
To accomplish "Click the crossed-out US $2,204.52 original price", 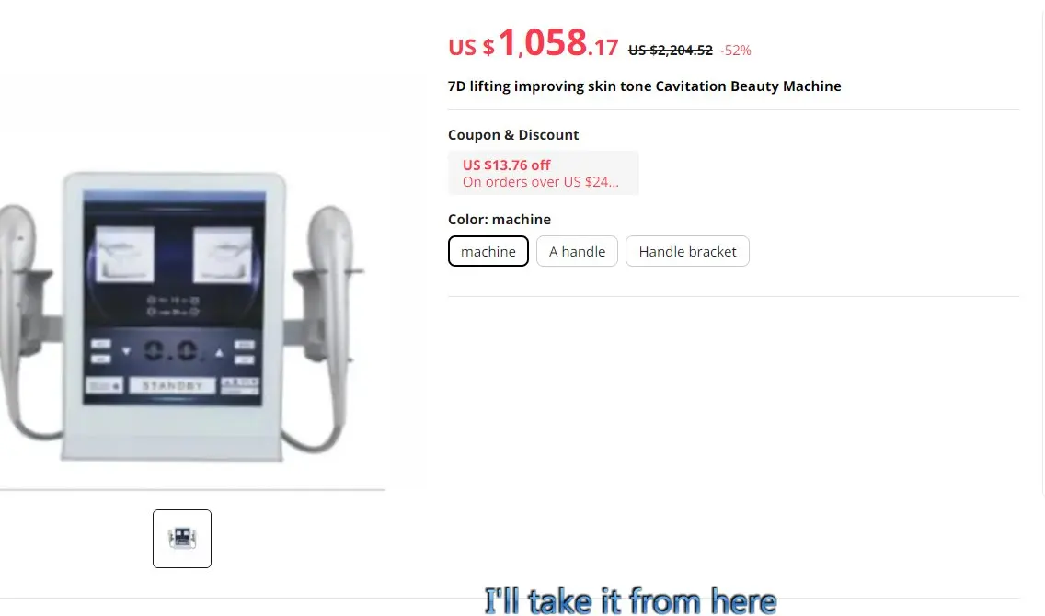I will coord(671,50).
